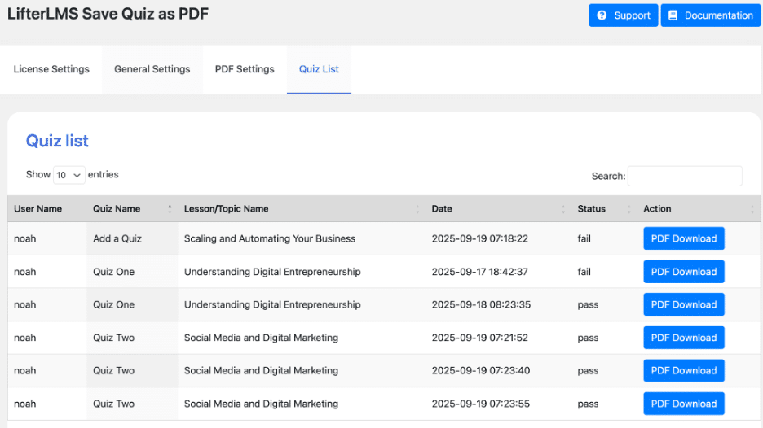Sort by Action column arrows
Image resolution: width=763 pixels, height=428 pixels.
752,209
